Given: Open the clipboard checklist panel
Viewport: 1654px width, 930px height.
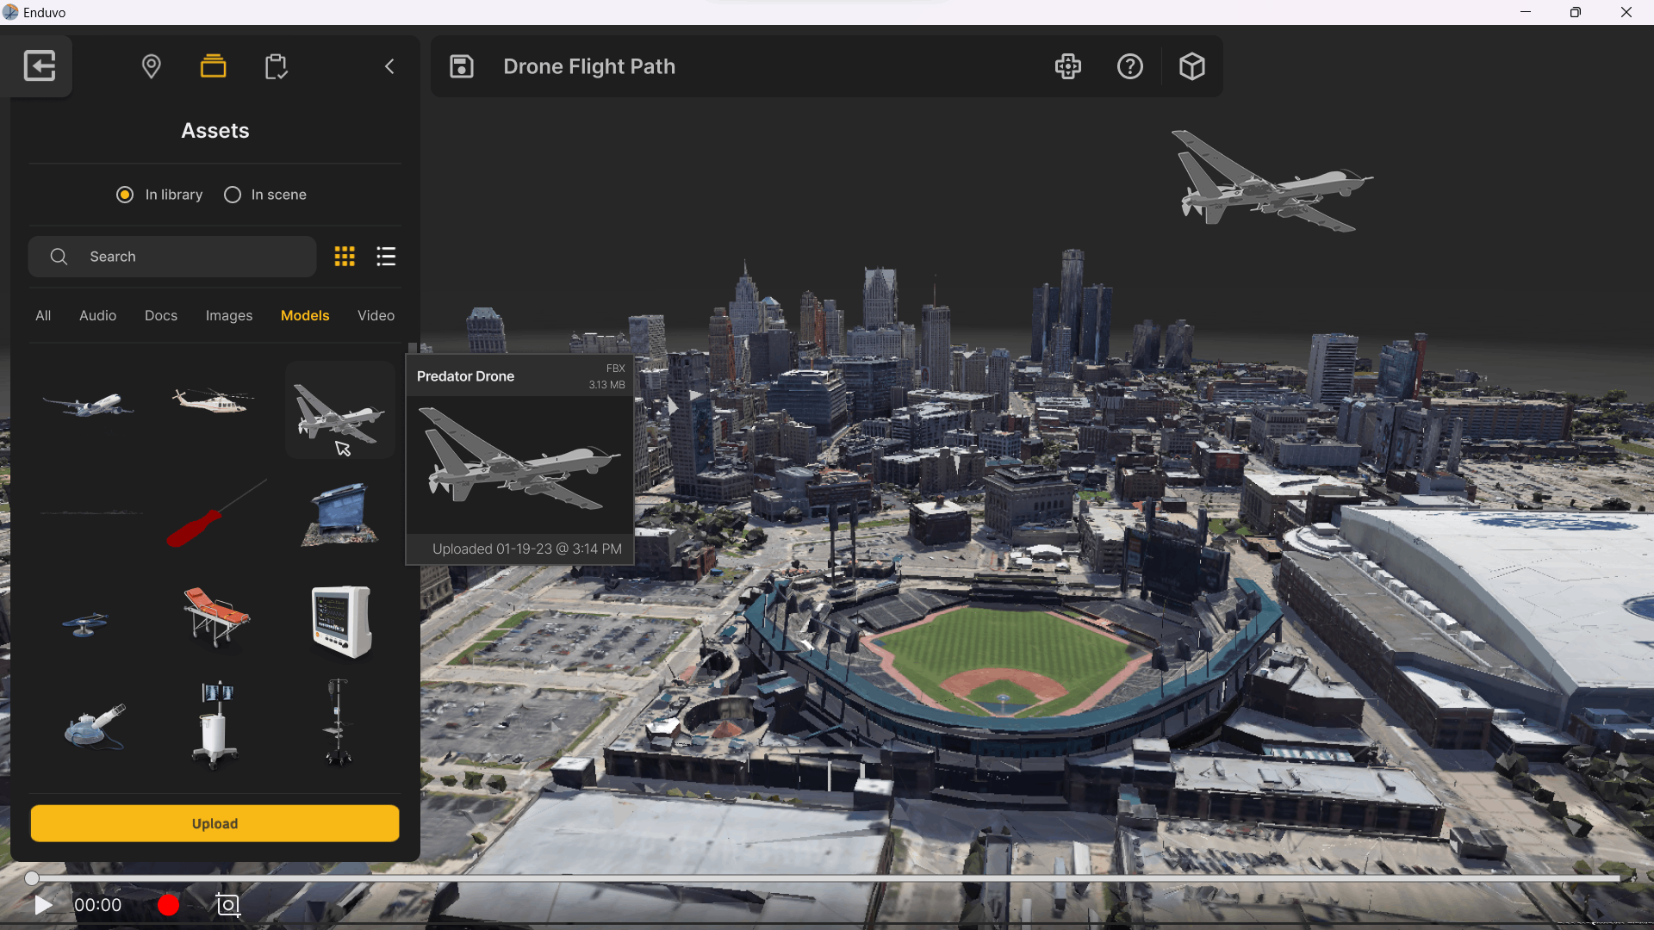Looking at the screenshot, I should [x=276, y=66].
